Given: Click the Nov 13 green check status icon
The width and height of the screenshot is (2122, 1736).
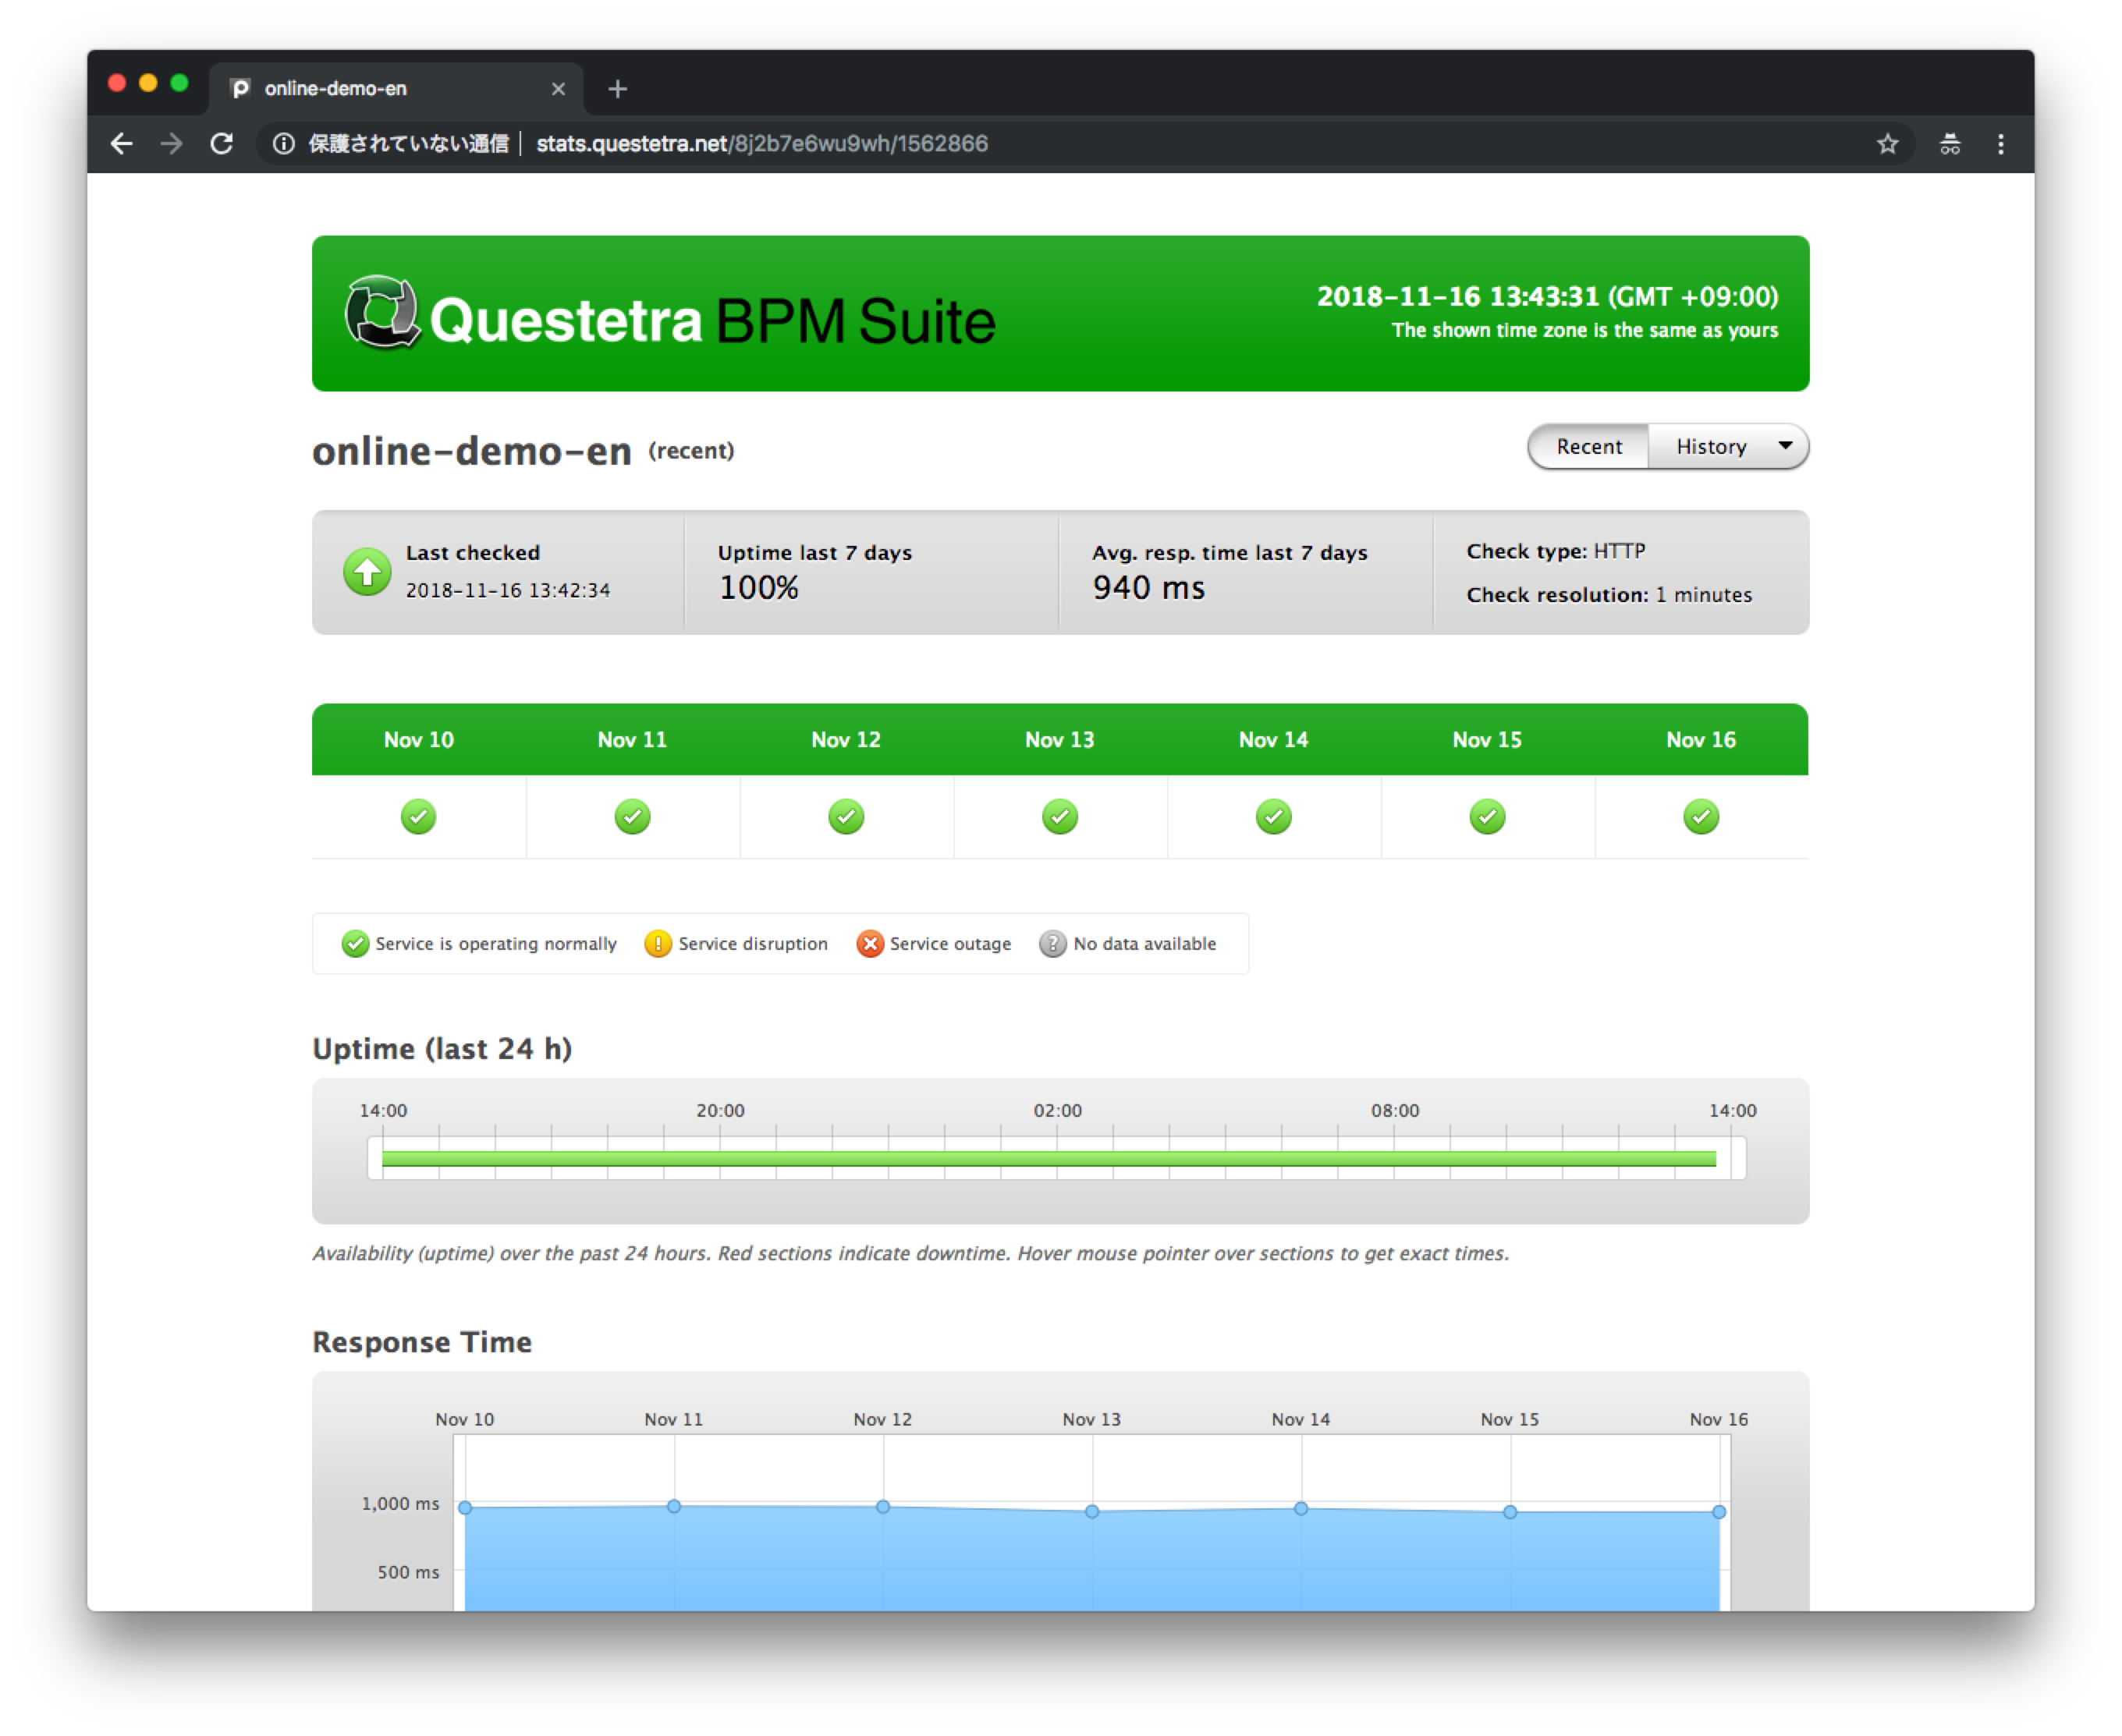Looking at the screenshot, I should click(x=1059, y=817).
